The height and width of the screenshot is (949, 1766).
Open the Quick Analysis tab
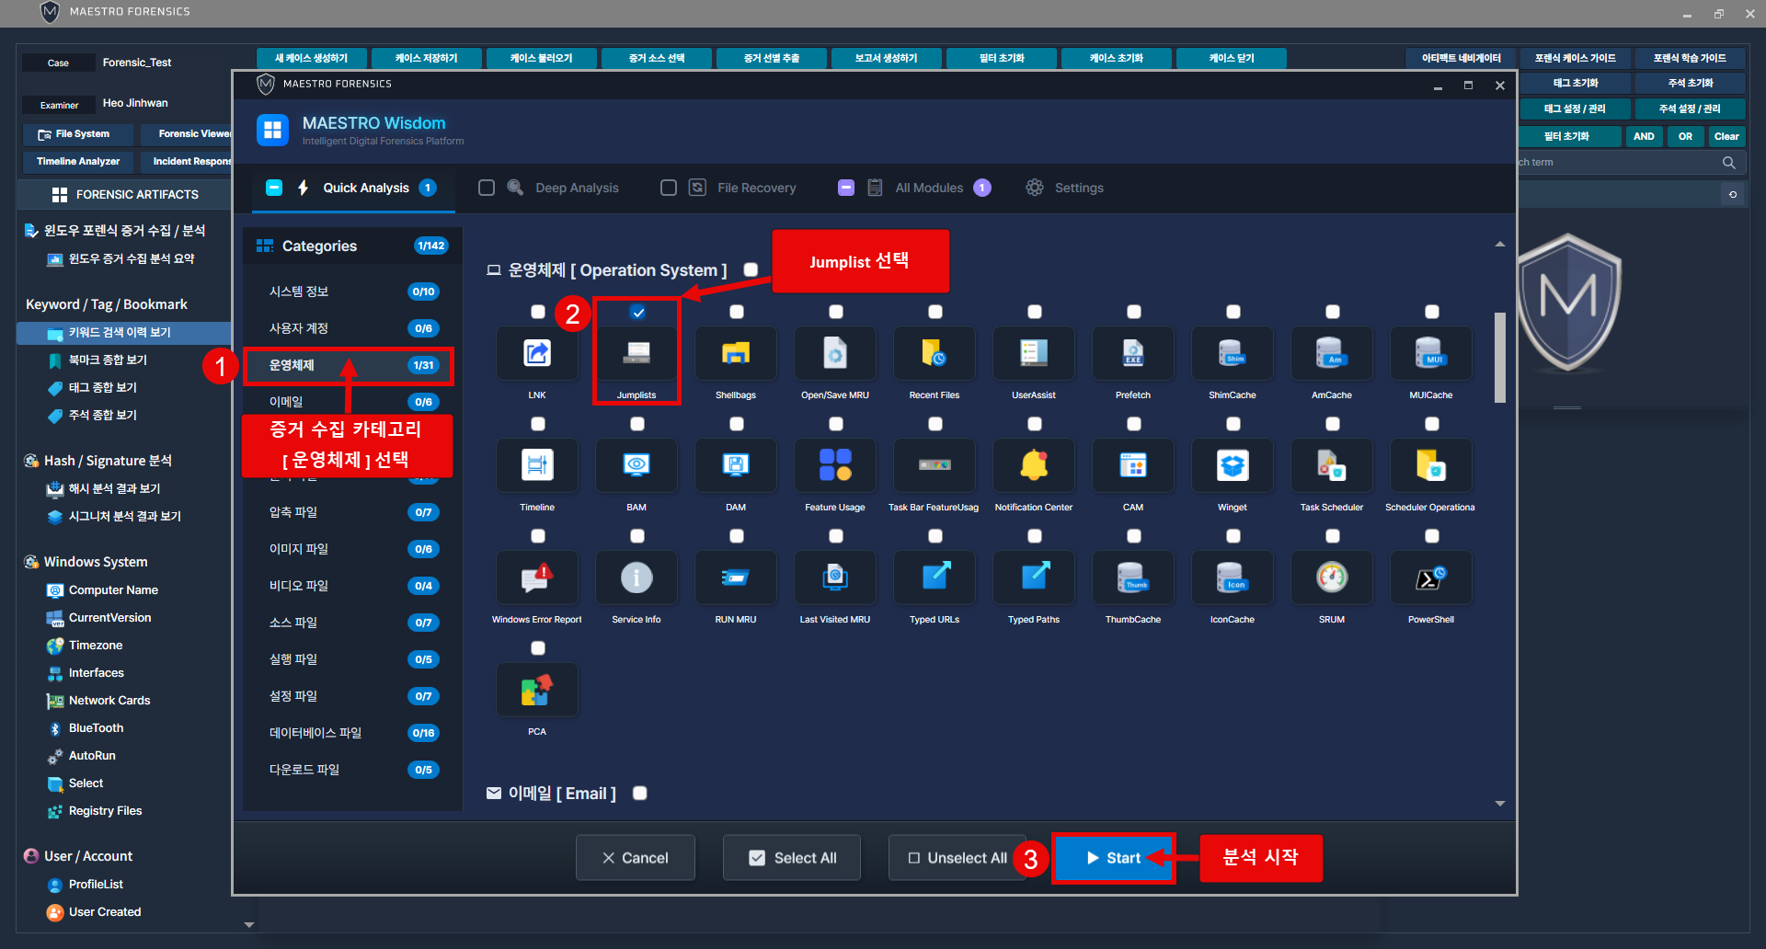351,188
